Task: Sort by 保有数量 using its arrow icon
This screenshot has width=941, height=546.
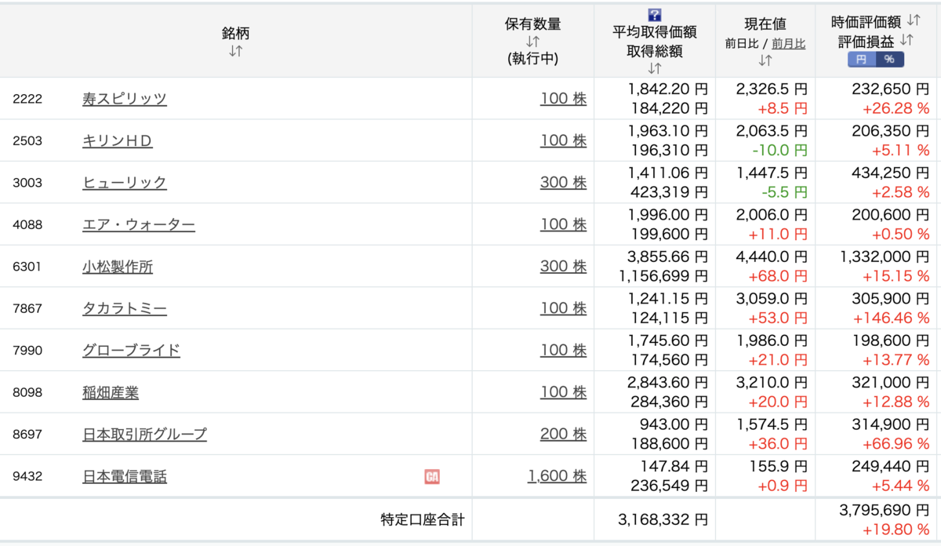Action: tap(533, 42)
